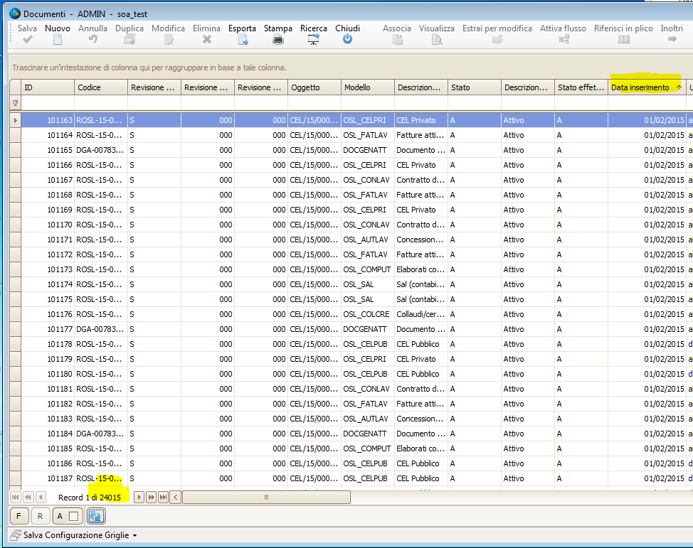Toggle the F filter button

click(x=18, y=516)
